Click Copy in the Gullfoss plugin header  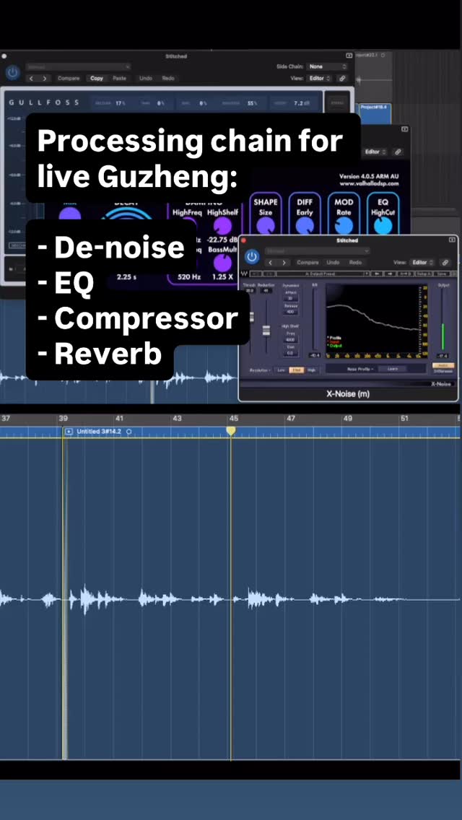pyautogui.click(x=97, y=79)
